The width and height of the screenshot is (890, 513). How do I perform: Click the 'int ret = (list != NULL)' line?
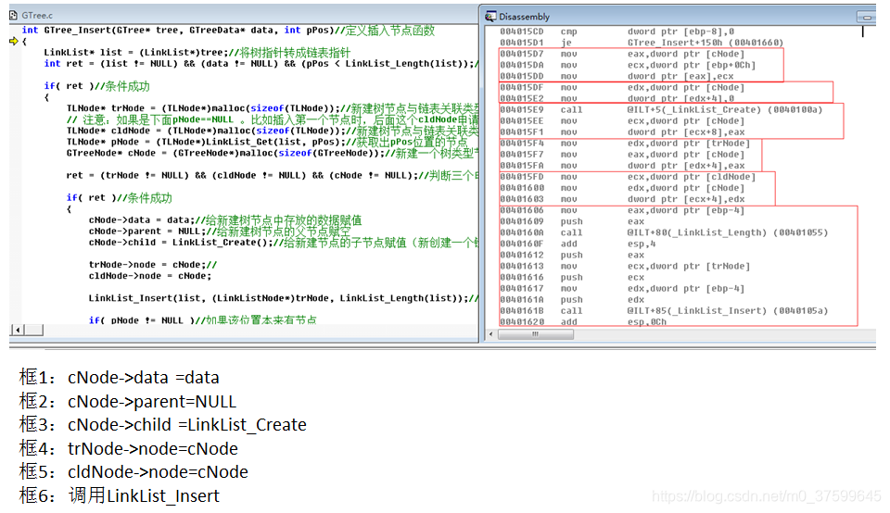click(x=261, y=64)
